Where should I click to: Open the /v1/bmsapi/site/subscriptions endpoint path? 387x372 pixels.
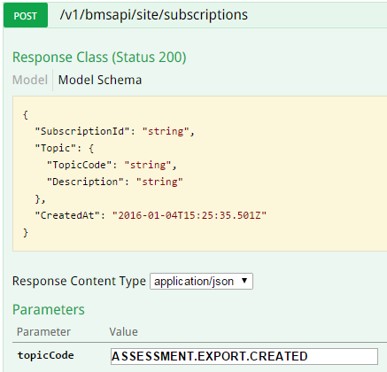[153, 15]
